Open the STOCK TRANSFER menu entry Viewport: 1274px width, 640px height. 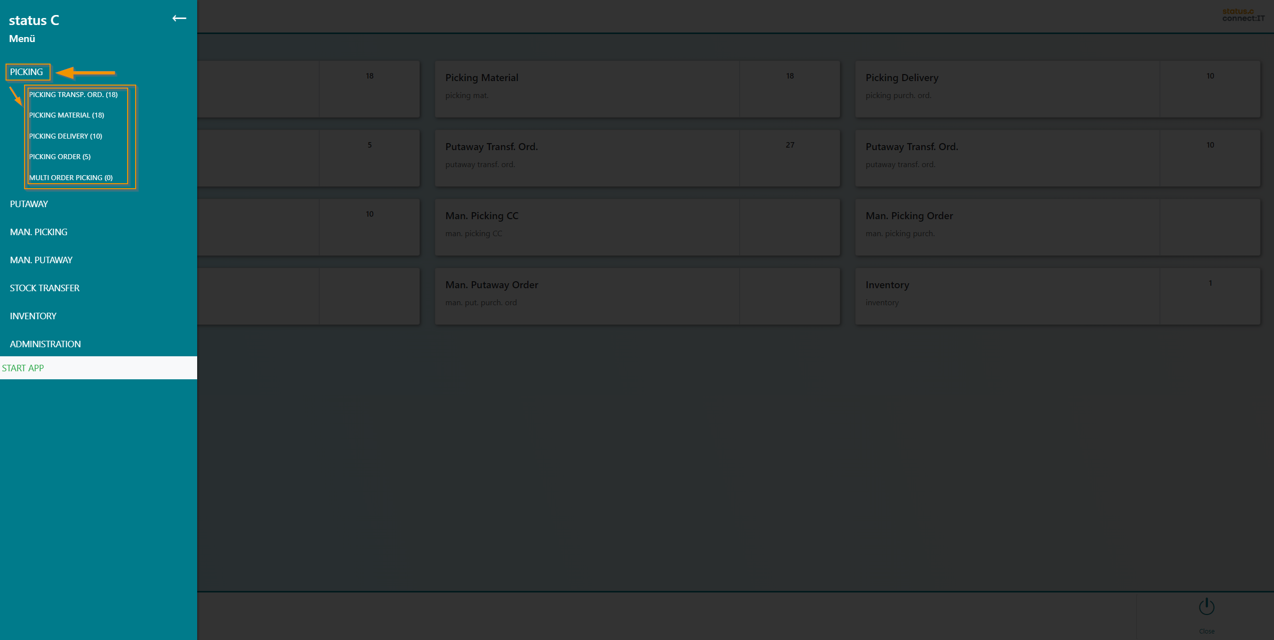[x=45, y=288]
